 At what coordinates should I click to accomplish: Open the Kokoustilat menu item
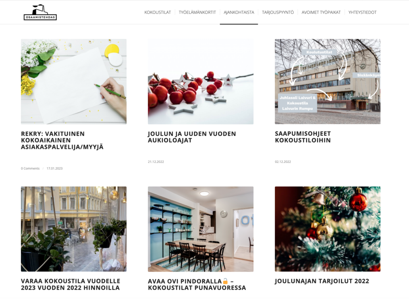158,12
